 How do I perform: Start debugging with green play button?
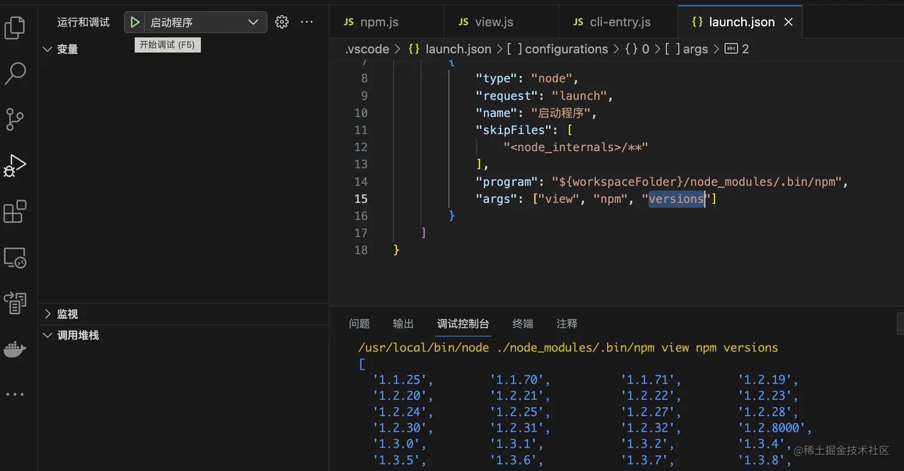(135, 22)
